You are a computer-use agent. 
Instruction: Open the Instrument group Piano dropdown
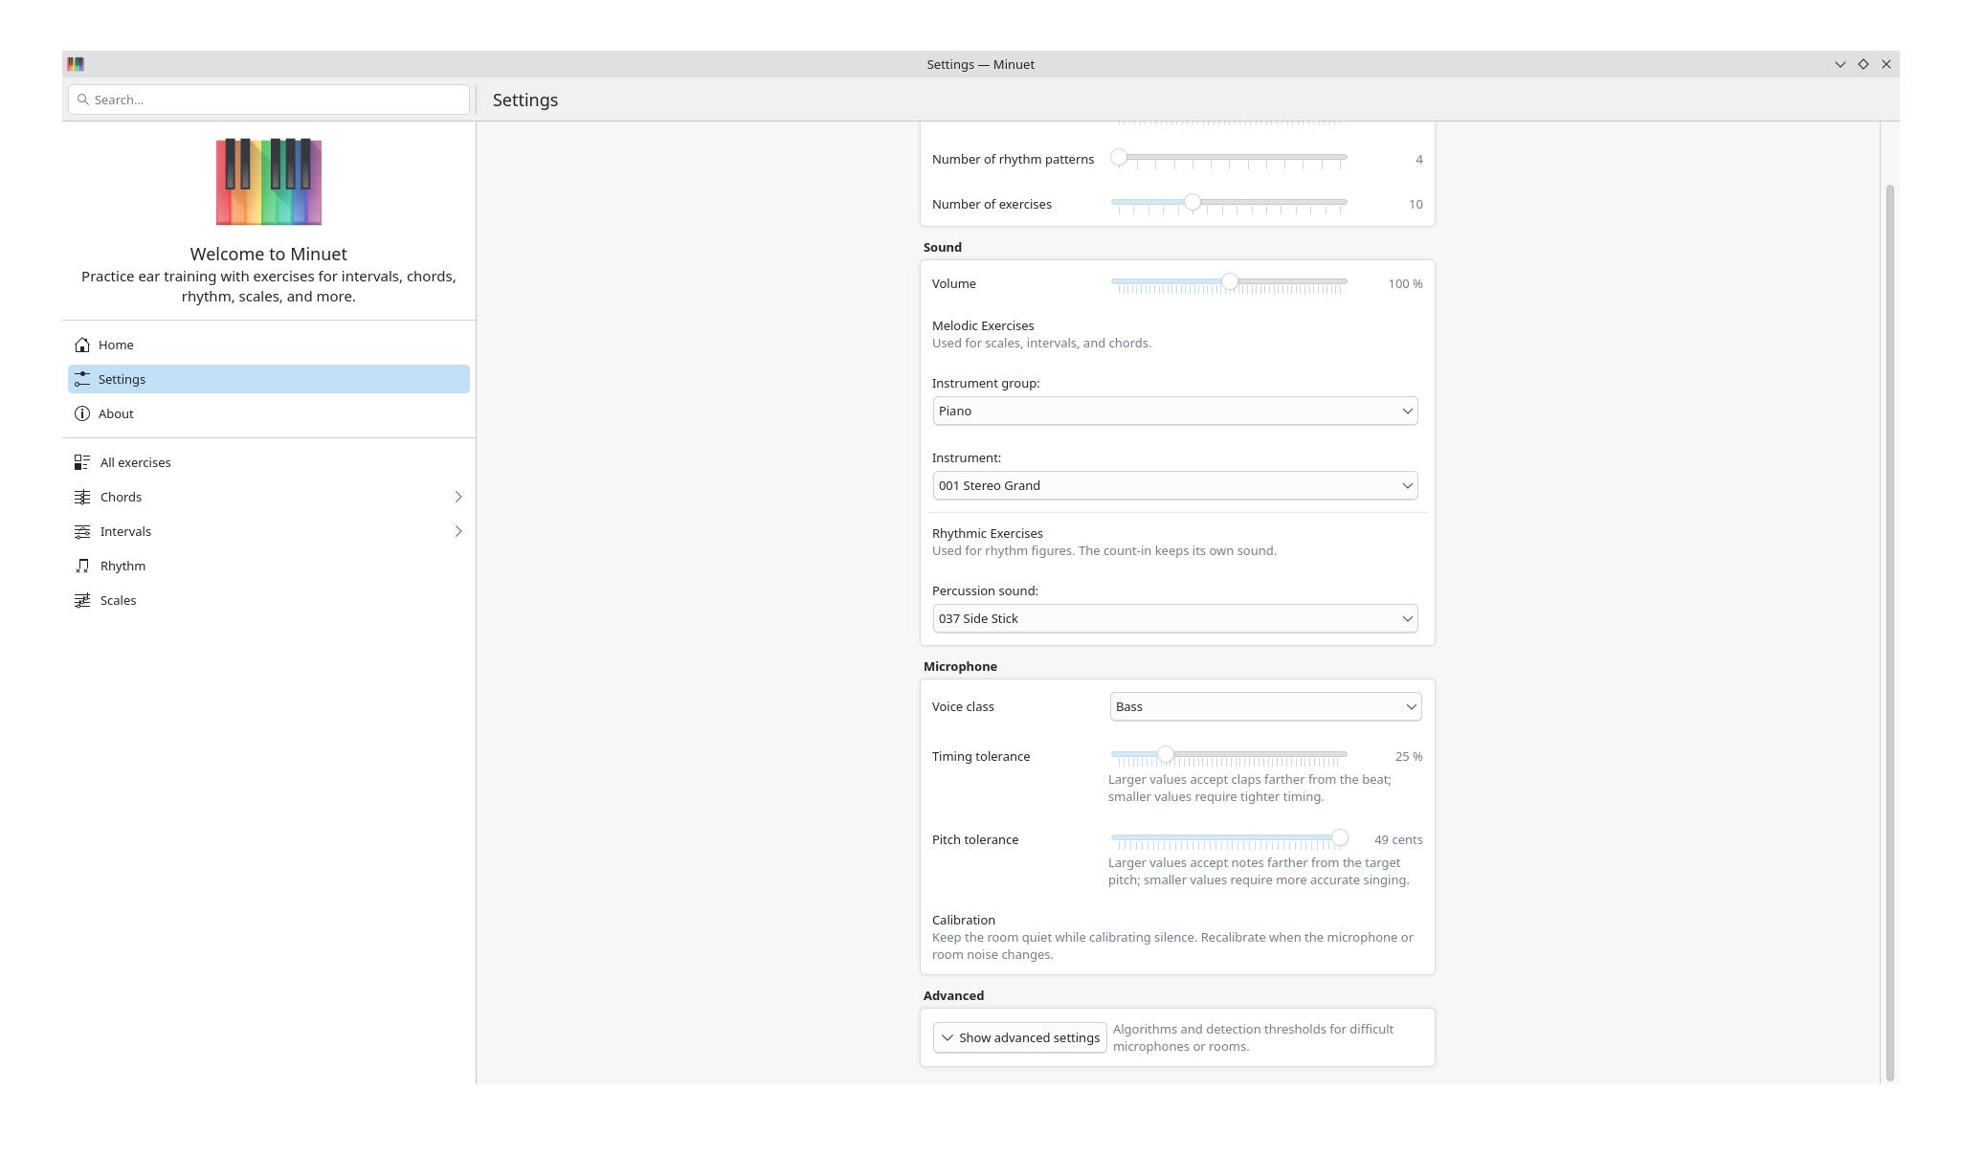(x=1175, y=411)
